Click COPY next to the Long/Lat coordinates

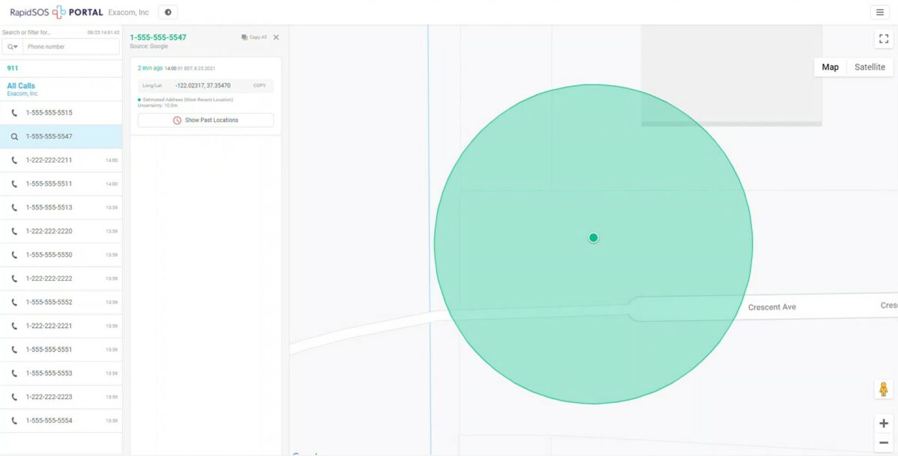[260, 85]
